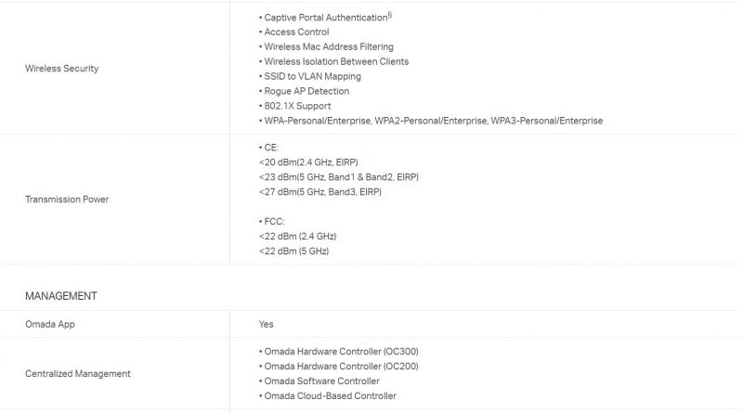This screenshot has height=413, width=743.
Task: Select the Captive Portal Authentication text
Action: pyautogui.click(x=326, y=17)
